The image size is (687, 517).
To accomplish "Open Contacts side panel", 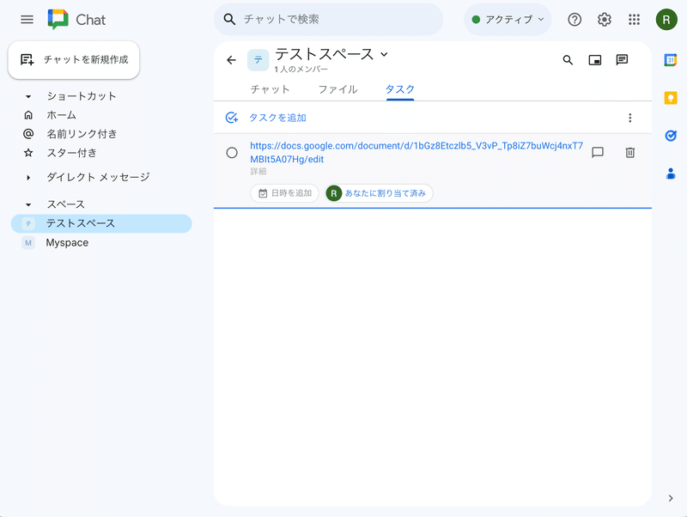I will pos(671,173).
